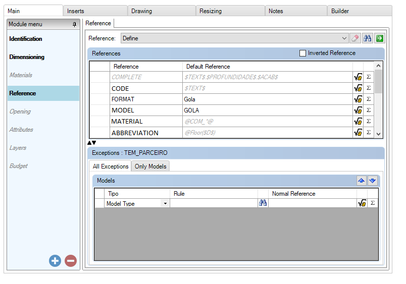Select Identification in Module menu

tap(26, 39)
